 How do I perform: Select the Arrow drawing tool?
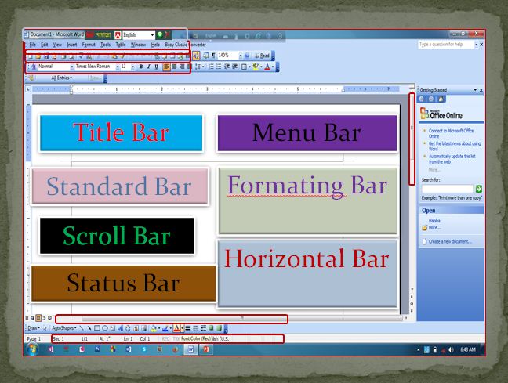tap(89, 328)
